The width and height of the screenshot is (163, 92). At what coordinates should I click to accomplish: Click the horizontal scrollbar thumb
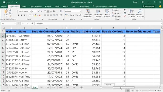(124, 87)
